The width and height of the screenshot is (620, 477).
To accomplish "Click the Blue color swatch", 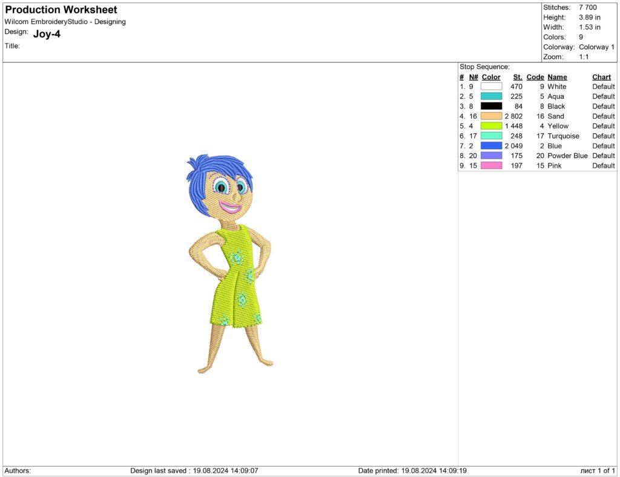I will coord(490,145).
